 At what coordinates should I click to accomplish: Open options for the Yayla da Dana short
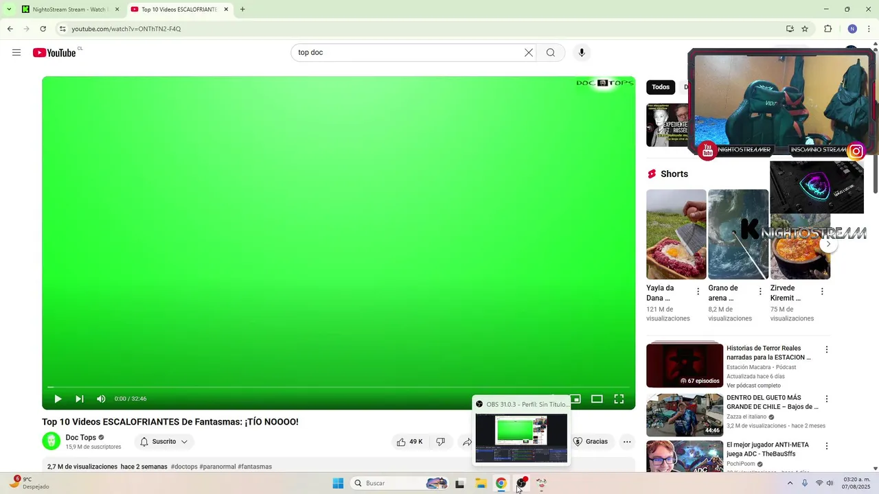pyautogui.click(x=698, y=292)
